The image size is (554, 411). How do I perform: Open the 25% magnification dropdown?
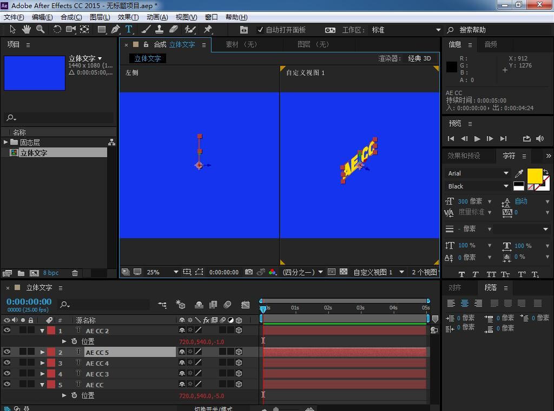pos(162,272)
